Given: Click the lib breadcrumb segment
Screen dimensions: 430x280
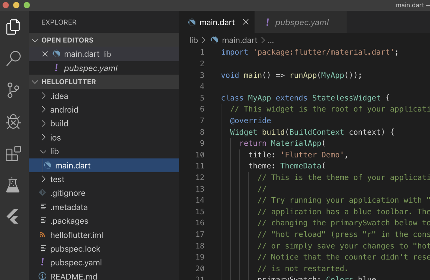Looking at the screenshot, I should point(193,40).
